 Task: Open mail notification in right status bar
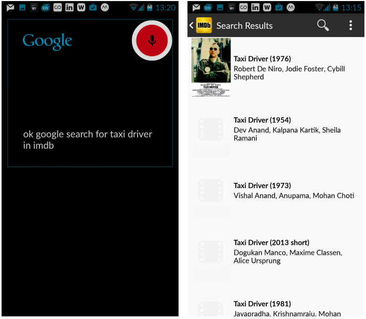[x=196, y=8]
